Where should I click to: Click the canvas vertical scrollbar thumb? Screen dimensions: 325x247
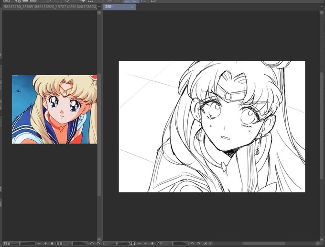322,125
